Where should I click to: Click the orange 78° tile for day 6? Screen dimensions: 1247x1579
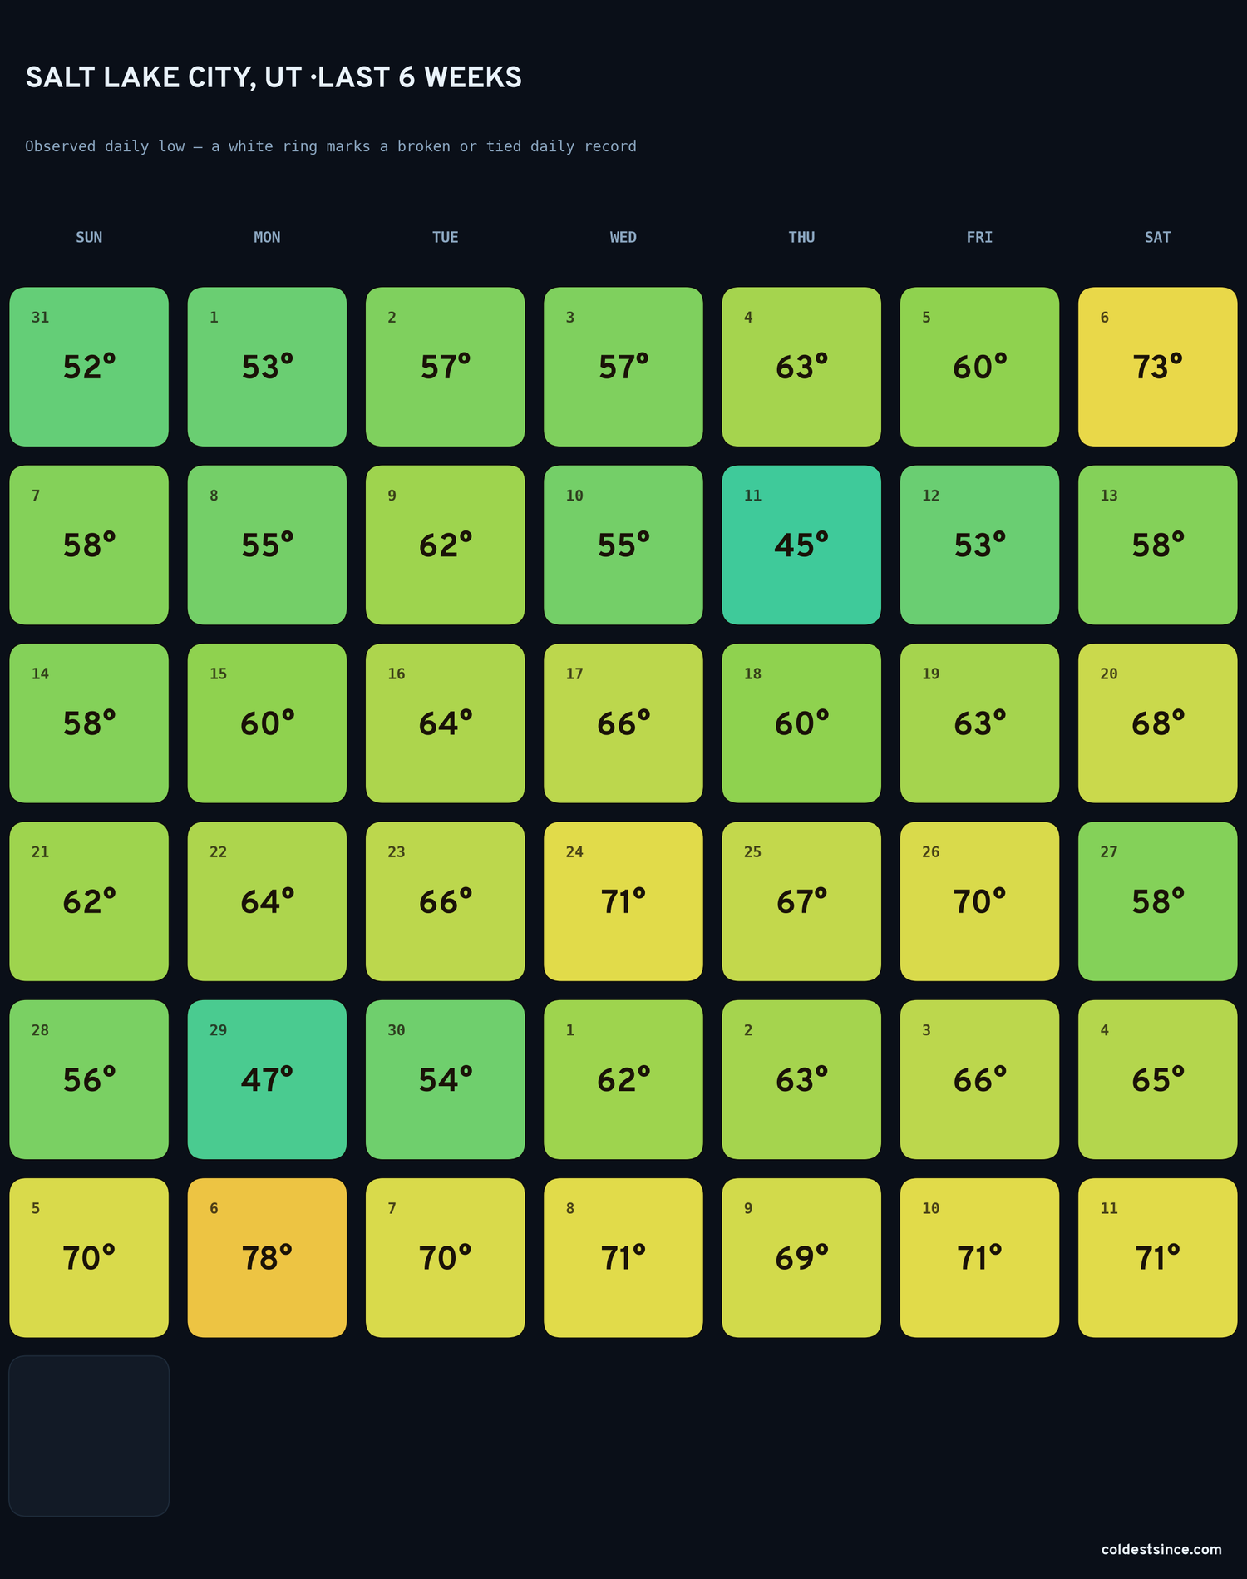pos(267,1257)
